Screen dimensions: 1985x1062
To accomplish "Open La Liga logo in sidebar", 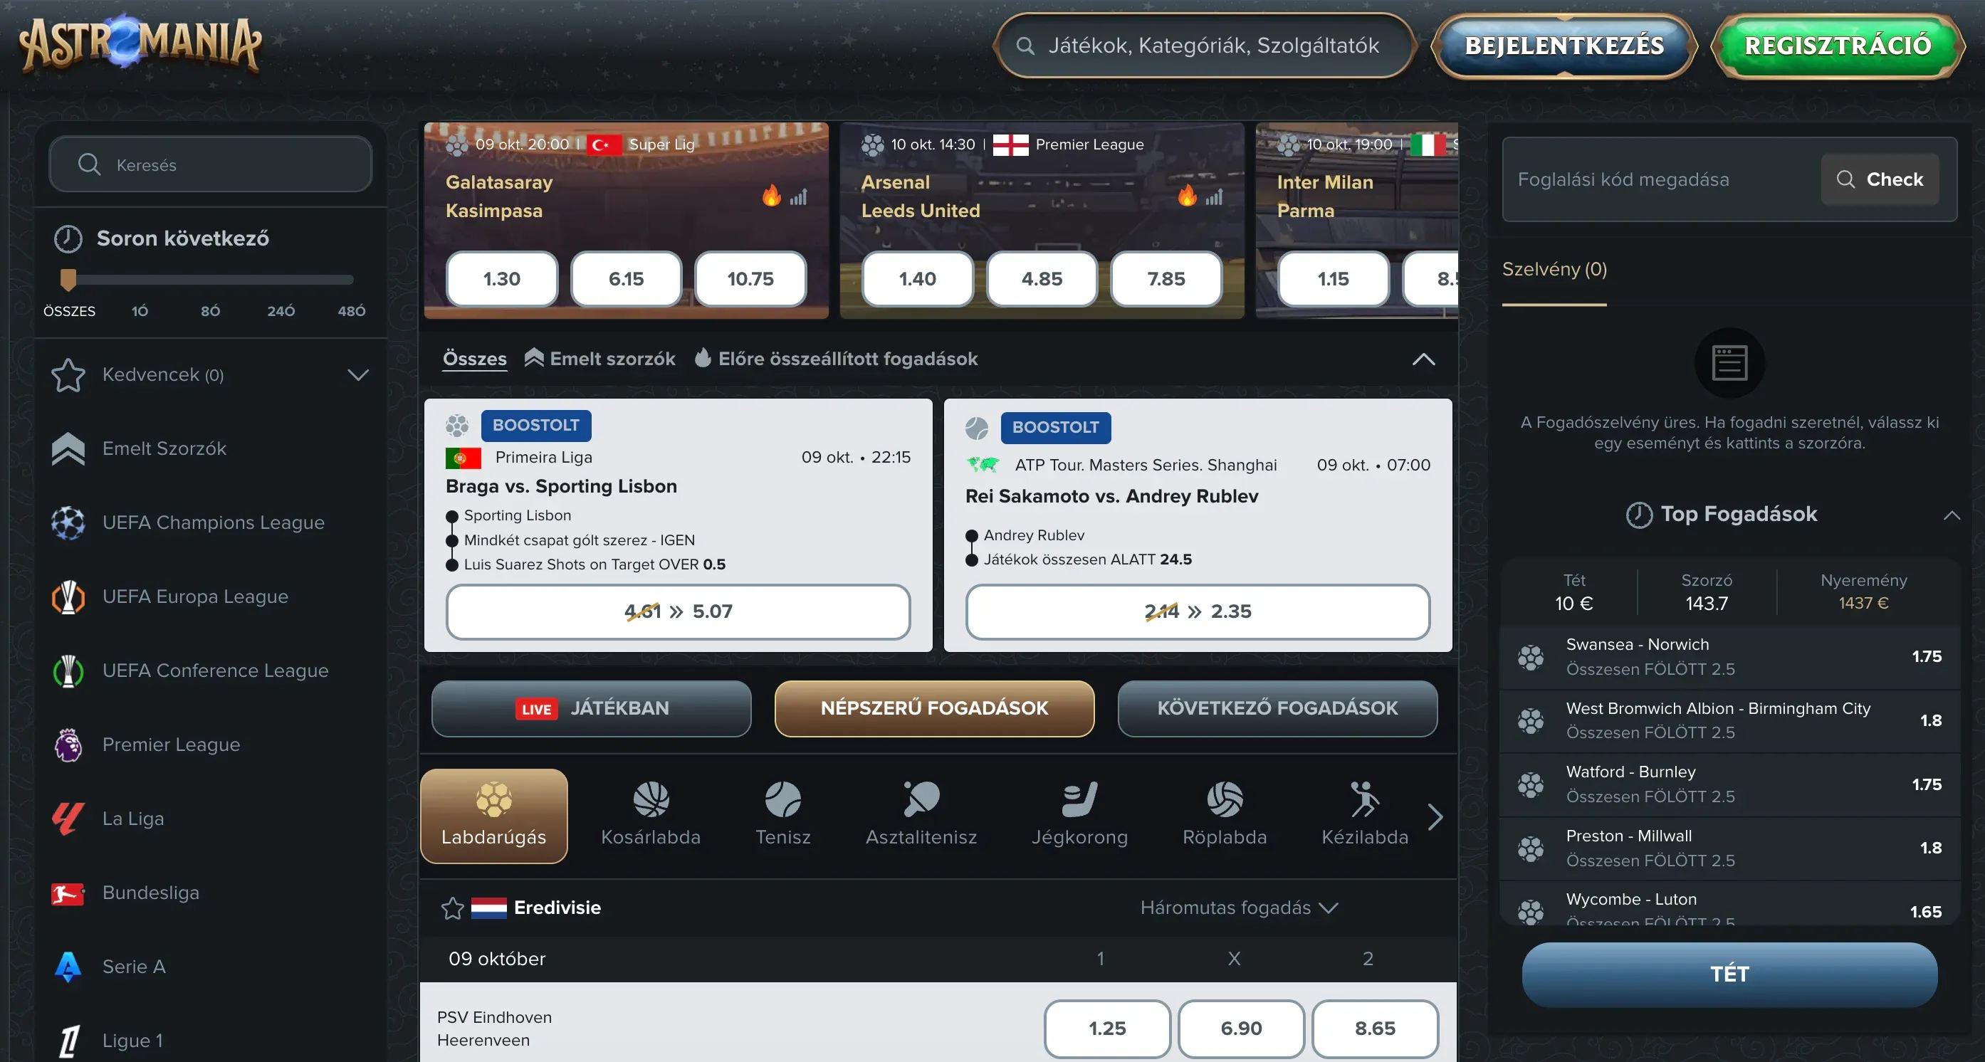I will pos(68,818).
